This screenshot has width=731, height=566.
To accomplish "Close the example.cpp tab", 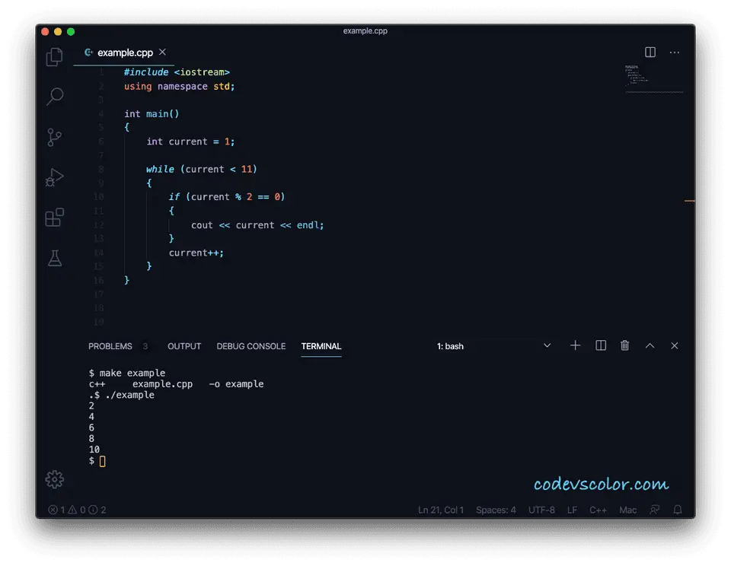I will pyautogui.click(x=162, y=52).
